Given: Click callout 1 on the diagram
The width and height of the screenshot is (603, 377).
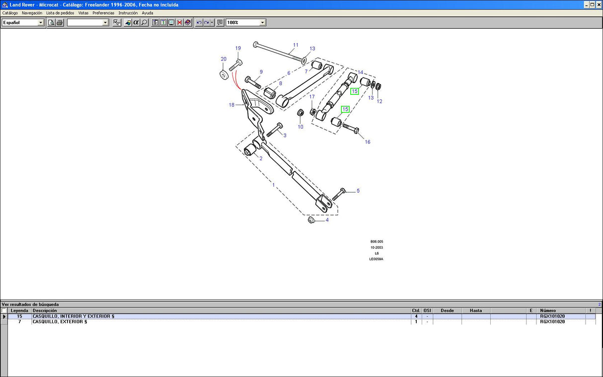Looking at the screenshot, I should (273, 185).
